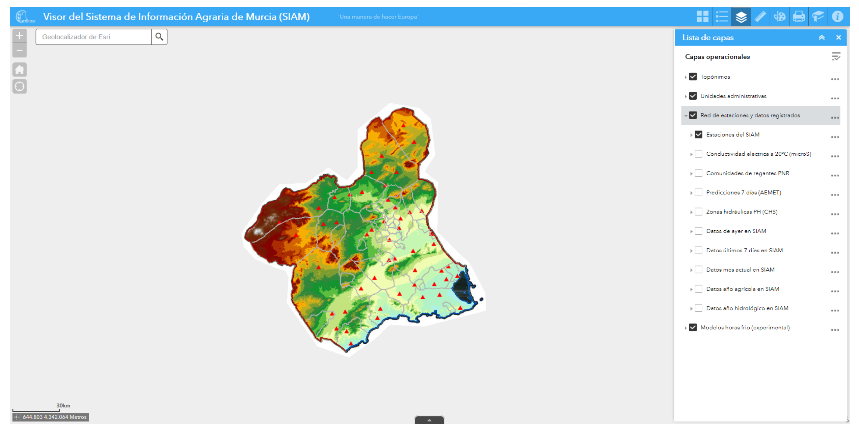Select the ruler measurement tool
The height and width of the screenshot is (431, 859).
coord(760,17)
